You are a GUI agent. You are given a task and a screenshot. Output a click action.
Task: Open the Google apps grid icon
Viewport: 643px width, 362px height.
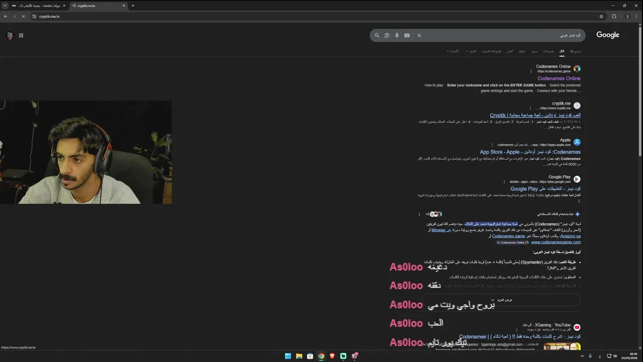(21, 35)
